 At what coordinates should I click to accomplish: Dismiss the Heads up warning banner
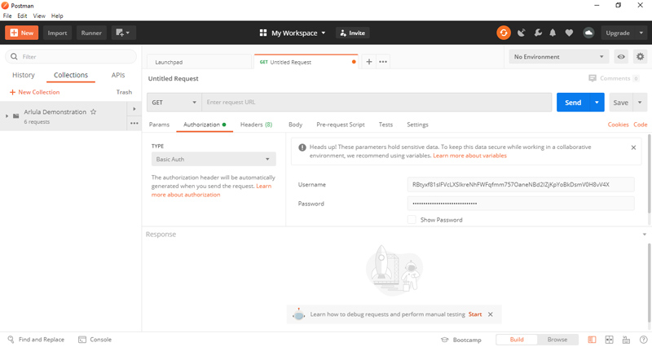[x=633, y=147]
